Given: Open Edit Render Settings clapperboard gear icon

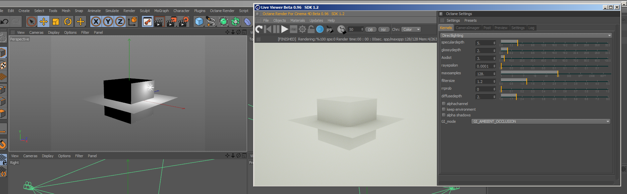Looking at the screenshot, I should pyautogui.click(x=183, y=22).
